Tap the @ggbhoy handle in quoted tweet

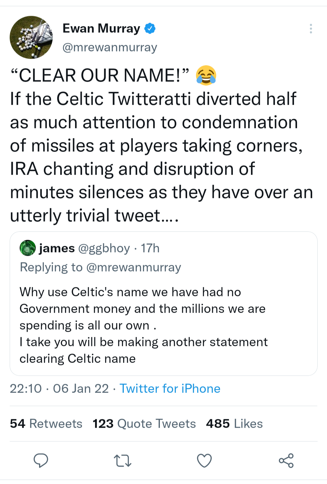[x=104, y=248]
